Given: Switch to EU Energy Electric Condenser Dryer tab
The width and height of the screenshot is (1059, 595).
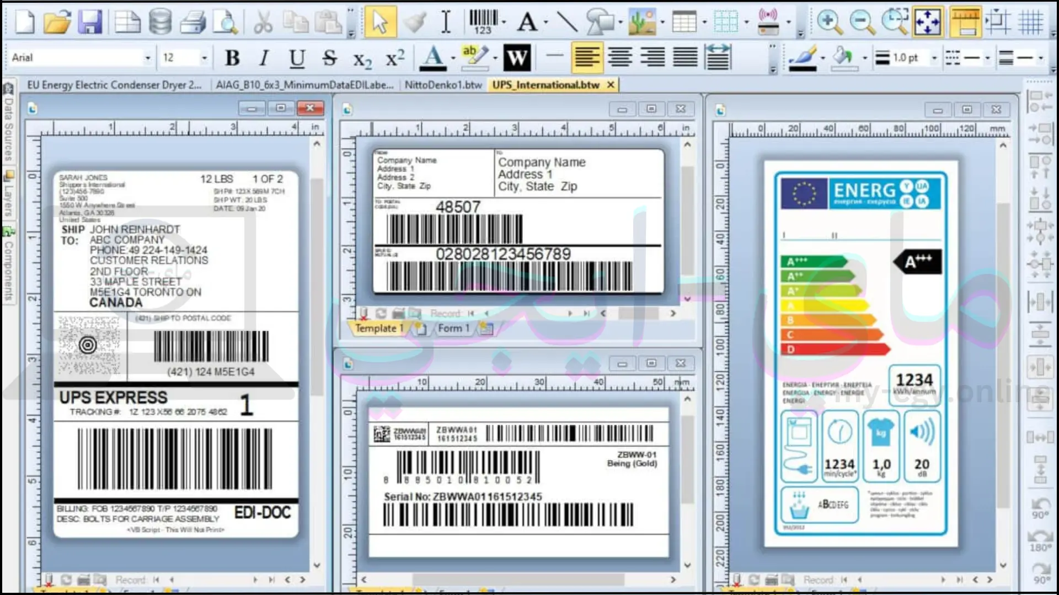Looking at the screenshot, I should click(x=114, y=85).
